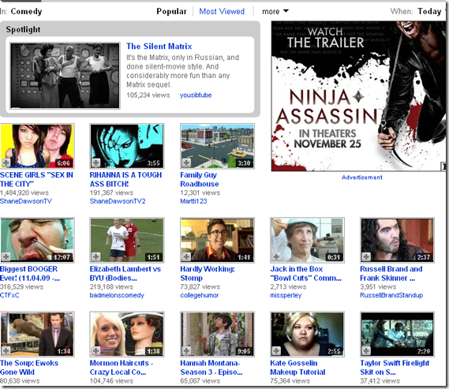Visit CTFxC channel link
449x389 pixels.
click(x=9, y=295)
